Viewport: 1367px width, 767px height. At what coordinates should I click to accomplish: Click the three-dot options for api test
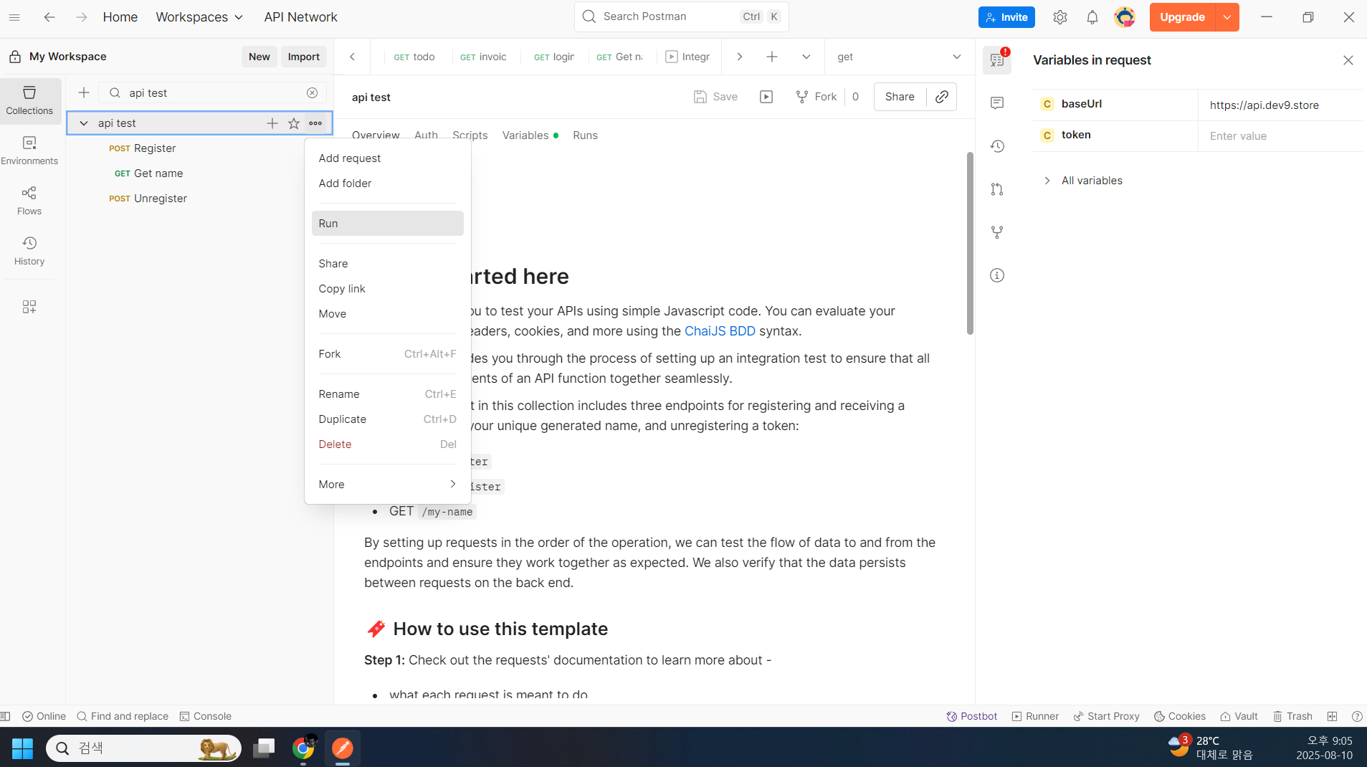coord(315,123)
